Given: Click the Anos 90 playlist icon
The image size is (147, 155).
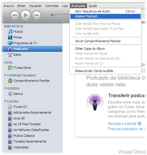Looking at the screenshot, I should [10, 118].
